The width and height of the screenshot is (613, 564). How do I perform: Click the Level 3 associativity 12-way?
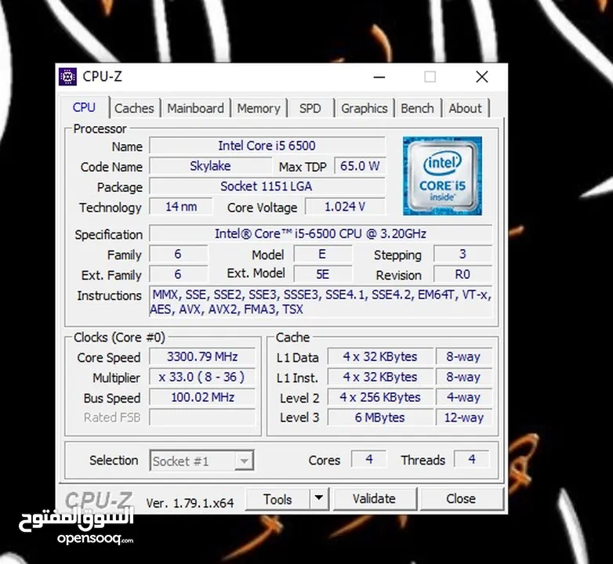click(x=463, y=418)
